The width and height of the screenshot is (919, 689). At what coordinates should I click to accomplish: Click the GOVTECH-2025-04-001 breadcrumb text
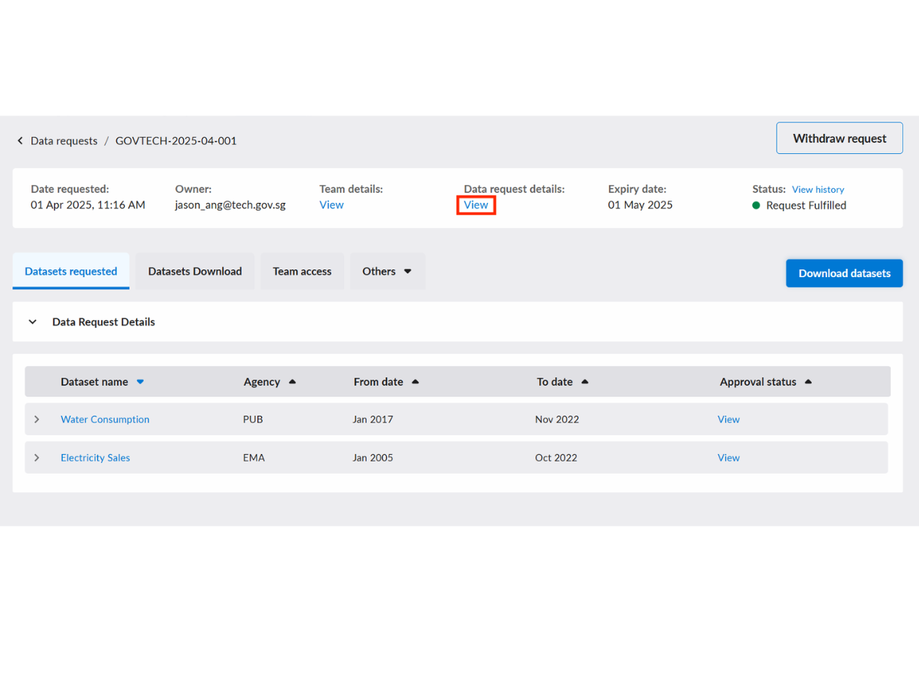176,141
